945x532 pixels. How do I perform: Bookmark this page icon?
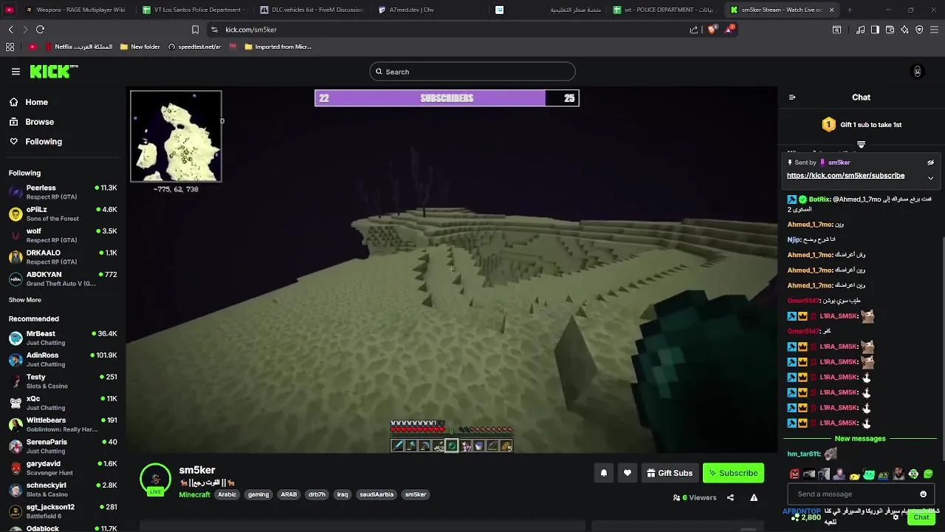pos(195,30)
